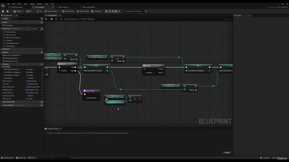Toggle visibility eye for Can Pick Up Item? variable
The width and height of the screenshot is (289, 162).
click(x=42, y=96)
